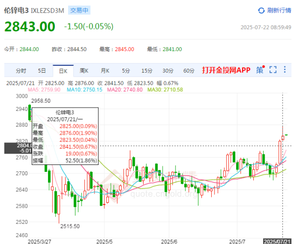The image size is (294, 244).
Task: Open the chart more-options menu
Action: point(286,70)
